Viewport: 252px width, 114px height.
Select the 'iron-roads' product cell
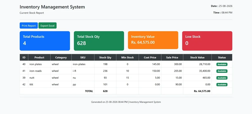39,71
